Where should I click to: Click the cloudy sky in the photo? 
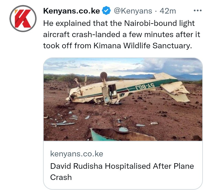123,66
